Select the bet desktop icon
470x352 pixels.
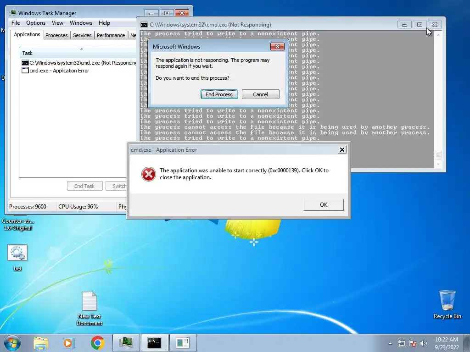pos(17,258)
